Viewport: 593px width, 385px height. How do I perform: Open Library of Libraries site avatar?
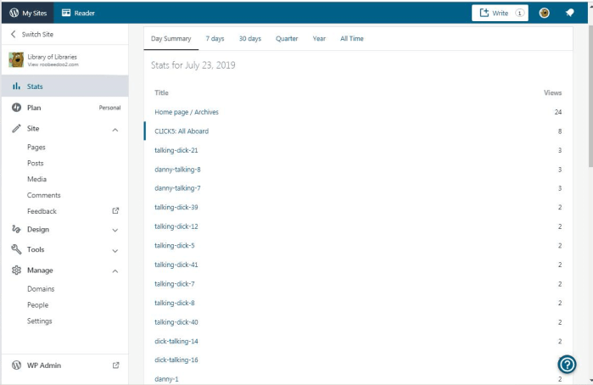(16, 59)
